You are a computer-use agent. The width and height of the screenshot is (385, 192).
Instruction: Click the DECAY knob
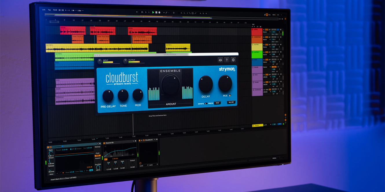click(x=206, y=84)
